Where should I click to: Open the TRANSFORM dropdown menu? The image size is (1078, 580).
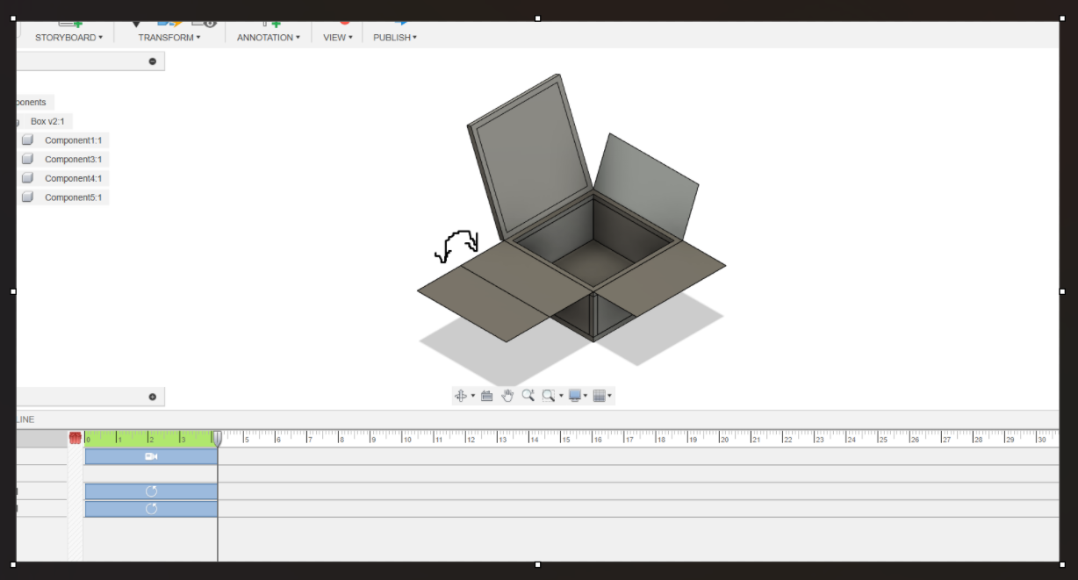[169, 37]
